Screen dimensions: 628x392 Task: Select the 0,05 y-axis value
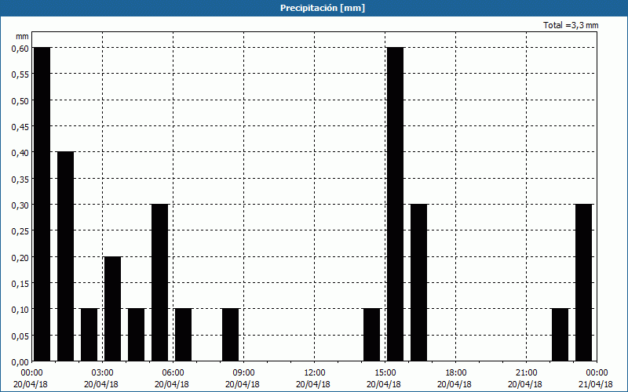pos(20,336)
